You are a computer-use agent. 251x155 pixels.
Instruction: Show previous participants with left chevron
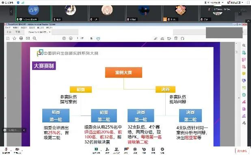[x=11, y=11]
